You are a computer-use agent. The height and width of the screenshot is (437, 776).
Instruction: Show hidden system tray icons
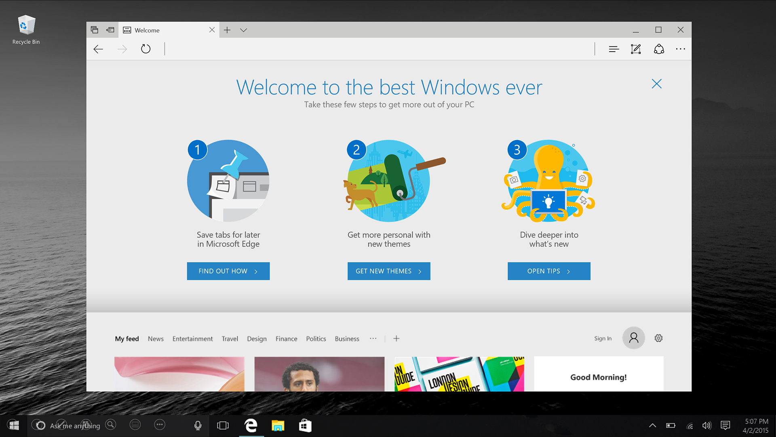pyautogui.click(x=652, y=425)
